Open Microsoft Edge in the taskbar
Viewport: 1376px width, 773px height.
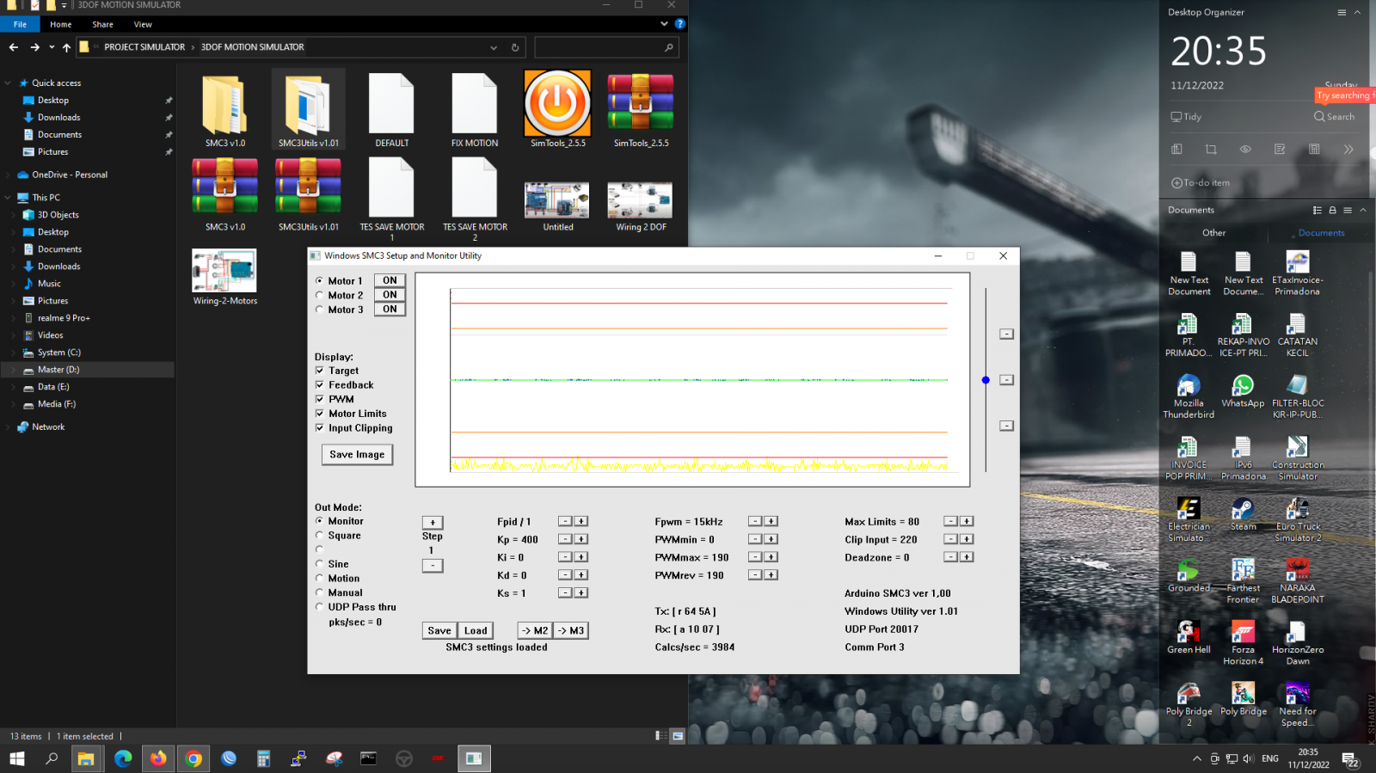pyautogui.click(x=123, y=758)
